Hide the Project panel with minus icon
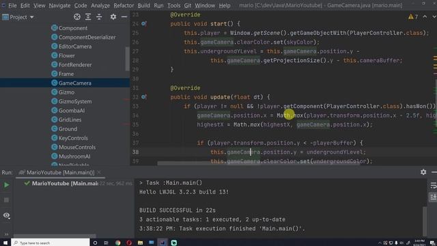 pos(124,17)
